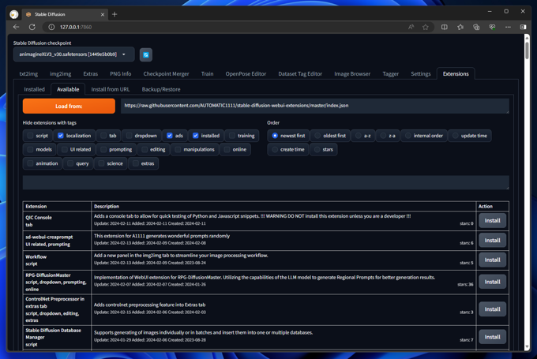Open split screen icon
Viewport: 537px width, 359px height.
[444, 27]
